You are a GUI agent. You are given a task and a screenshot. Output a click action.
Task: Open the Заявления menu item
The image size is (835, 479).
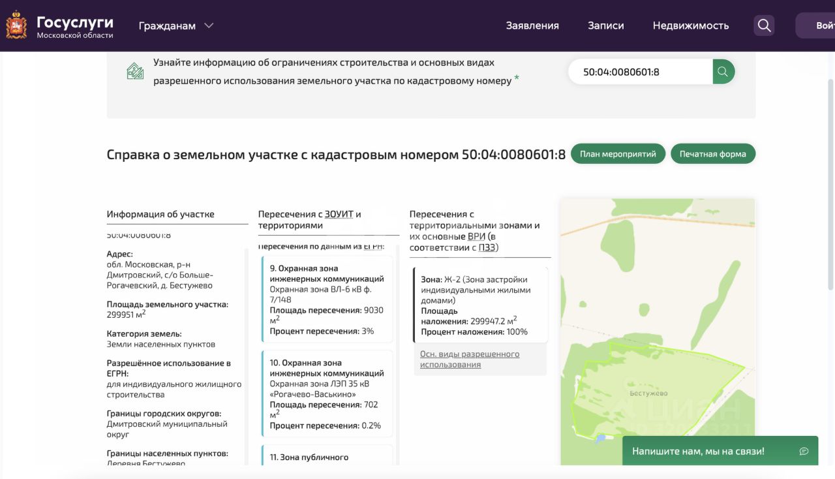[532, 25]
